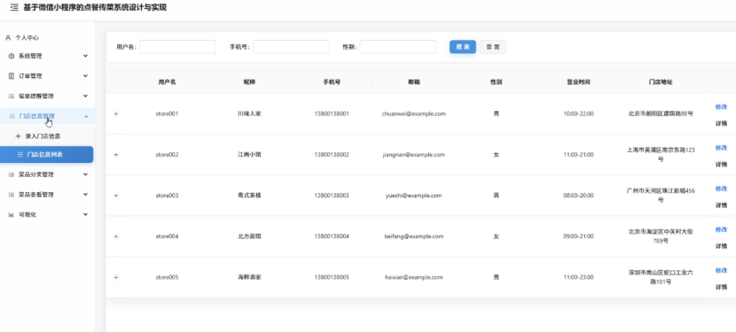The image size is (736, 332).
Task: Click the 门店地址 column header
Action: 661,82
